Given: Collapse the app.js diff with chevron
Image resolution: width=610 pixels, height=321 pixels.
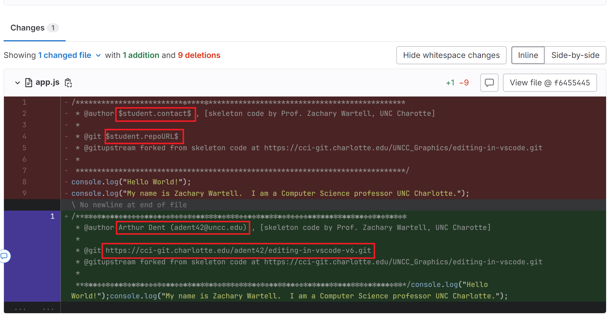Looking at the screenshot, I should (18, 83).
